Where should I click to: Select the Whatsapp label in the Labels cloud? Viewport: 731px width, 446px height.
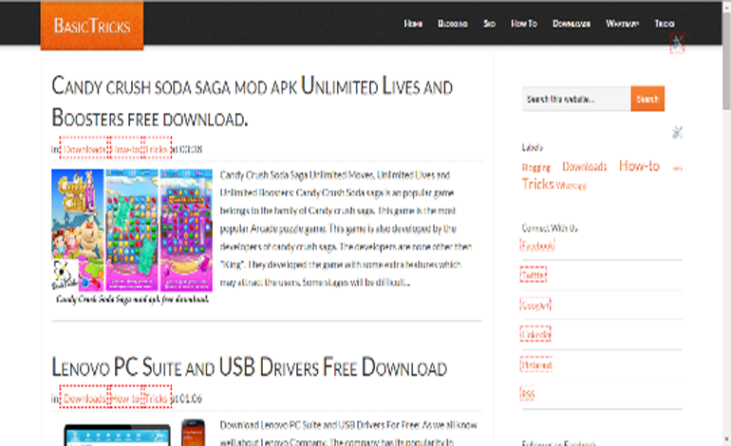[572, 185]
